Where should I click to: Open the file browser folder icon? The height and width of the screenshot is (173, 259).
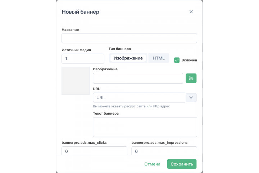[191, 78]
